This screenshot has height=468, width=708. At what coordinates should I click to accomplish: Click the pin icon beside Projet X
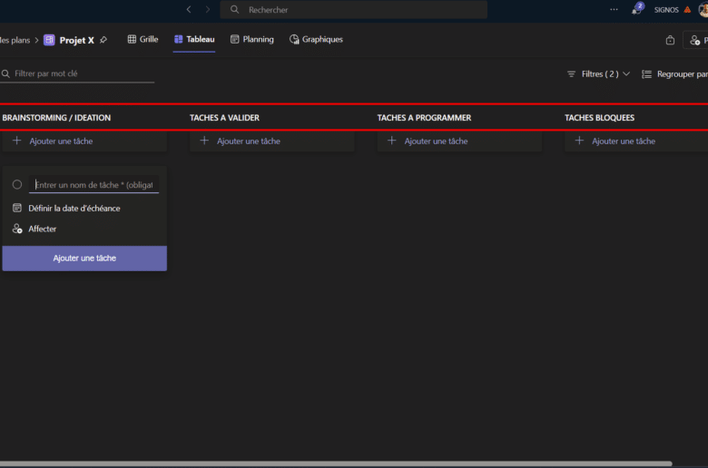click(x=103, y=40)
